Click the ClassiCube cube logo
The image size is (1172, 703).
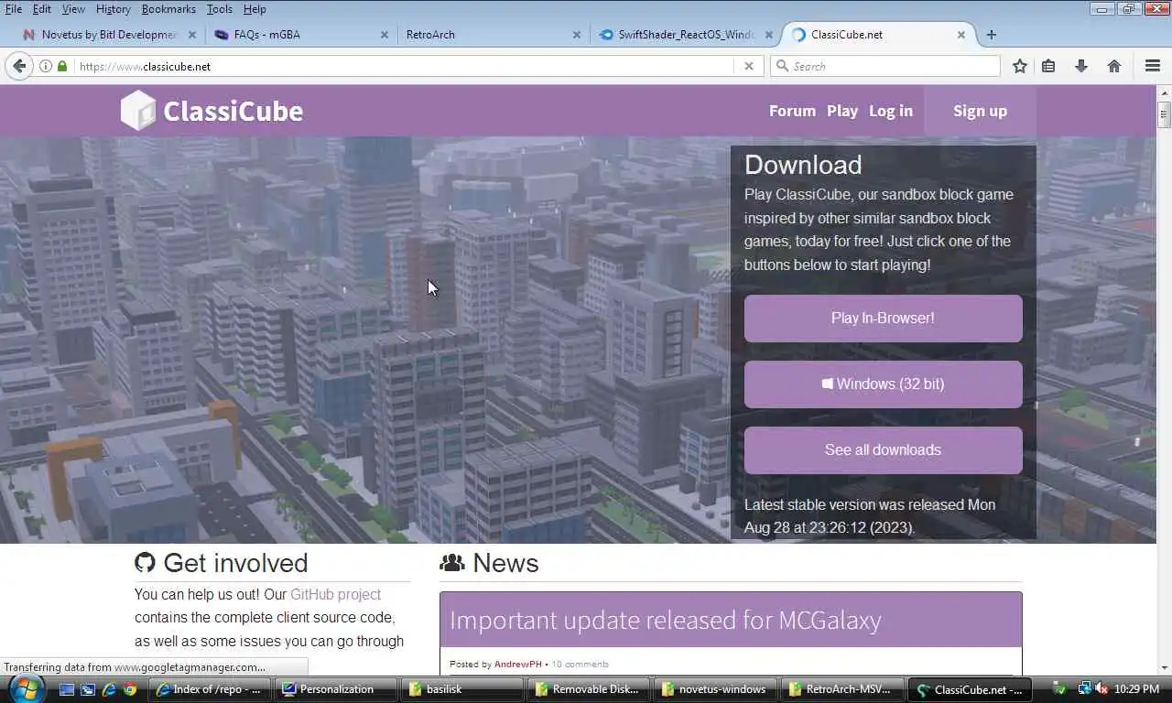[x=138, y=111]
